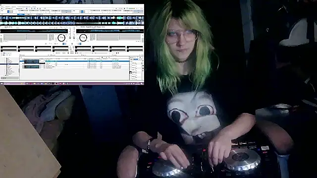Select the left deck gray hot cue panel
Screen dimensions: 317x178
tap(25, 37)
